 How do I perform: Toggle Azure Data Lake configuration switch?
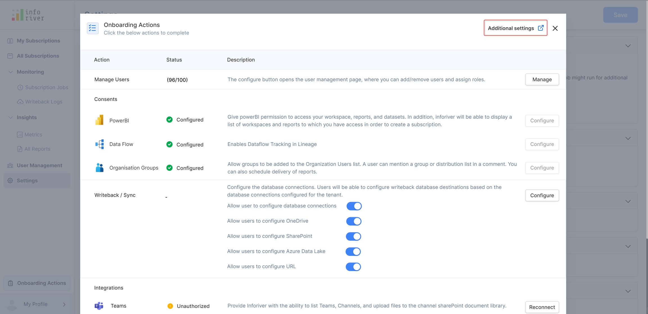click(x=353, y=252)
